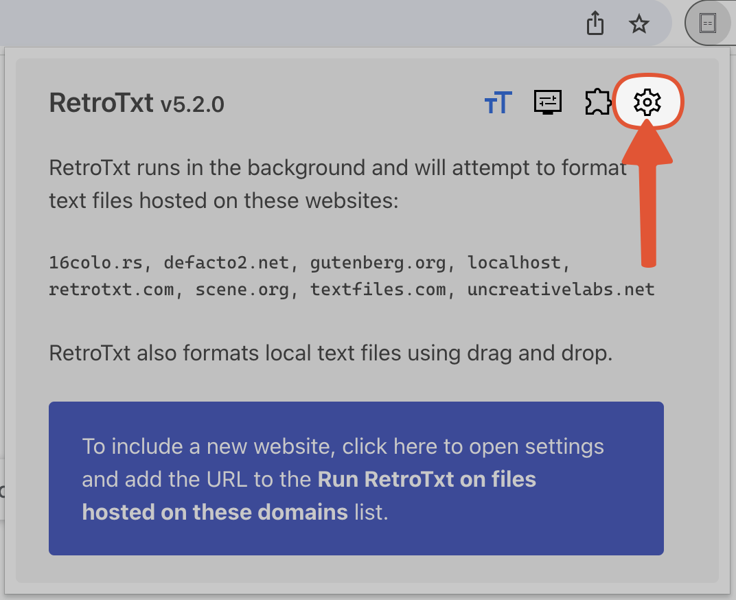Click the localhost domain text
Image resolution: width=736 pixels, height=600 pixels.
click(x=514, y=262)
